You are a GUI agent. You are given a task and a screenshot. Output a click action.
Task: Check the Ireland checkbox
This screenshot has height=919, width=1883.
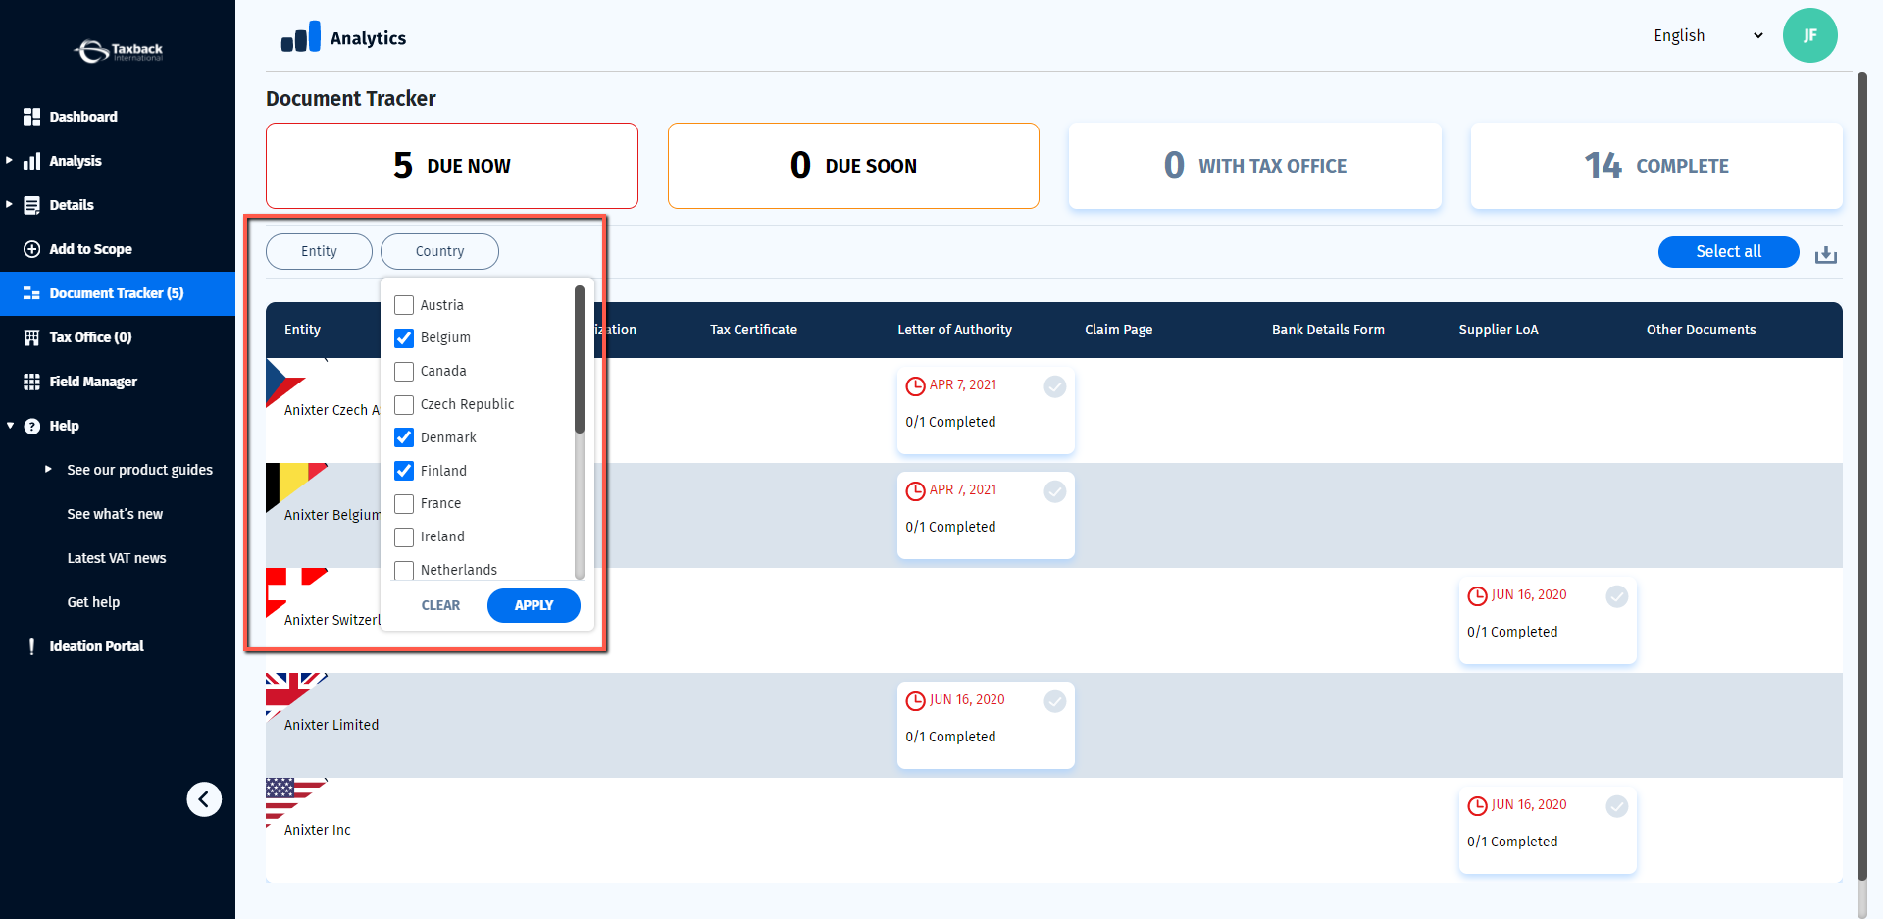[404, 537]
